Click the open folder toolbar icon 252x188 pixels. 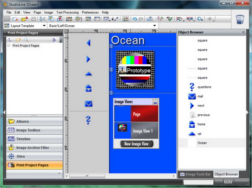[24, 19]
